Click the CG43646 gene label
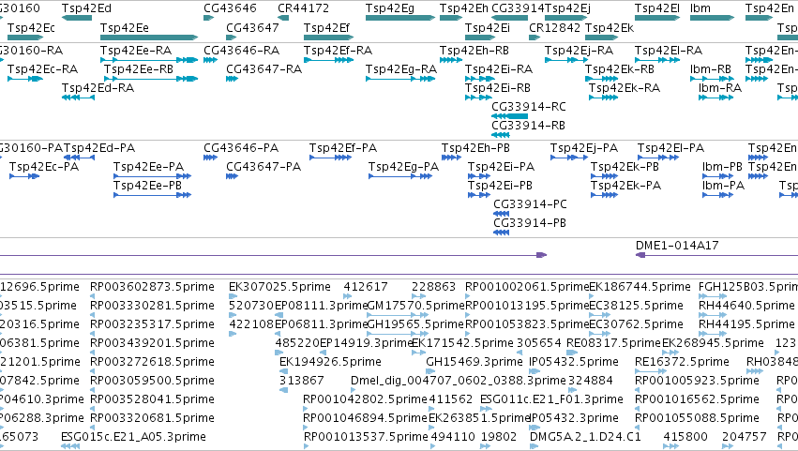This screenshot has height=451, width=798. 230,8
